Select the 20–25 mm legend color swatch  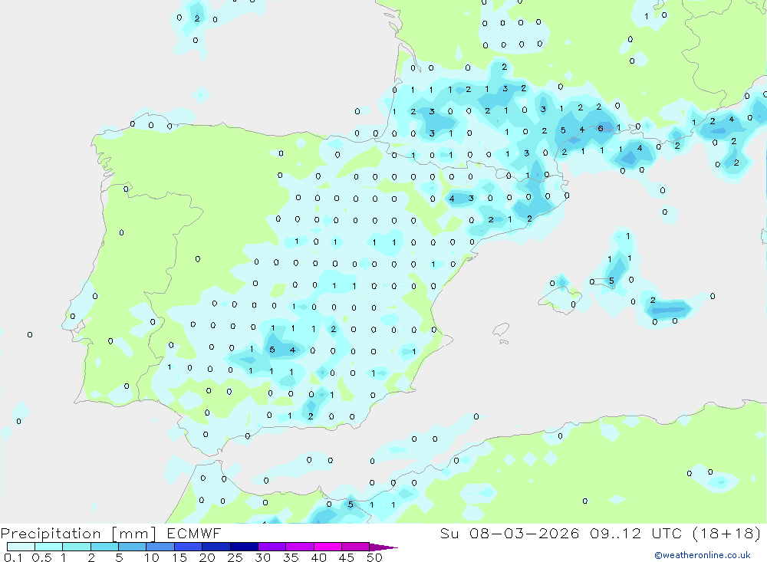(216, 547)
